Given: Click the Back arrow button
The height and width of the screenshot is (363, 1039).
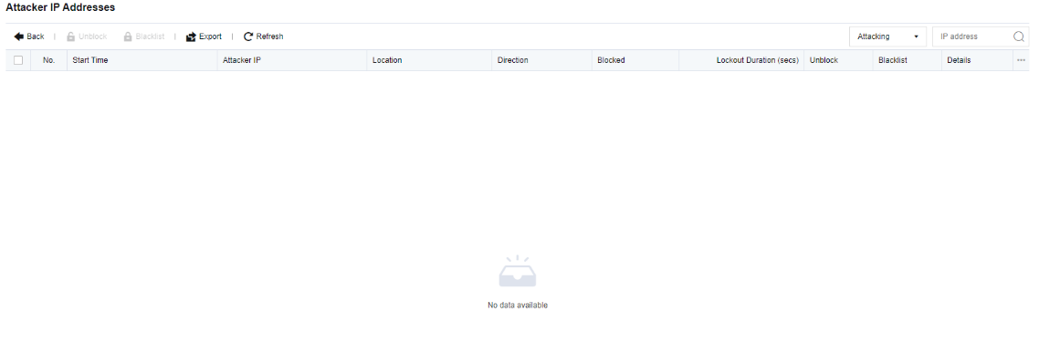Looking at the screenshot, I should tap(29, 36).
